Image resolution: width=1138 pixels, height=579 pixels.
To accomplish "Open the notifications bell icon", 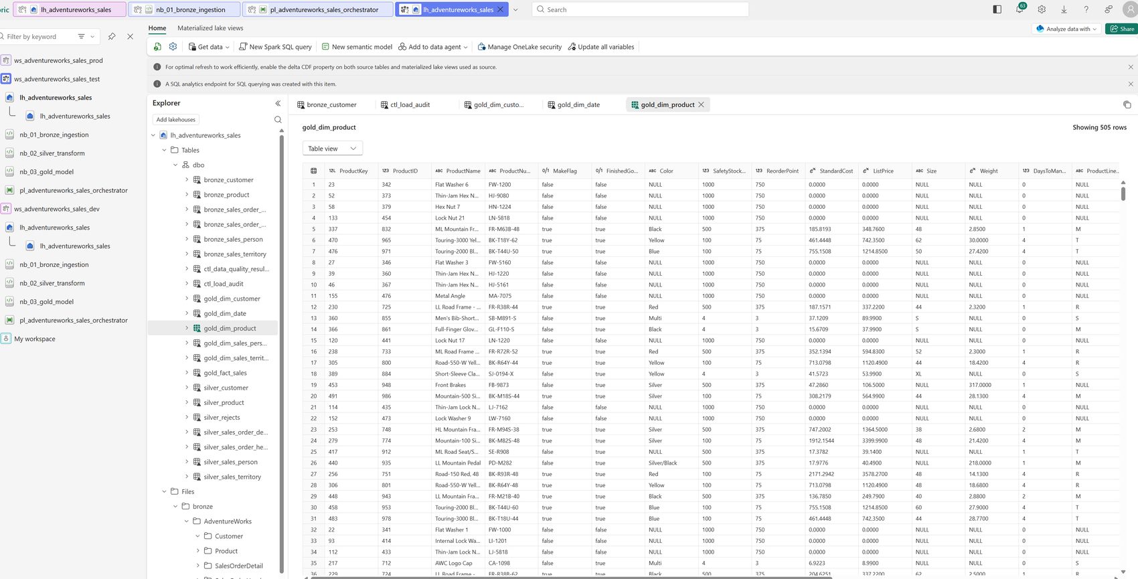I will click(x=1020, y=9).
